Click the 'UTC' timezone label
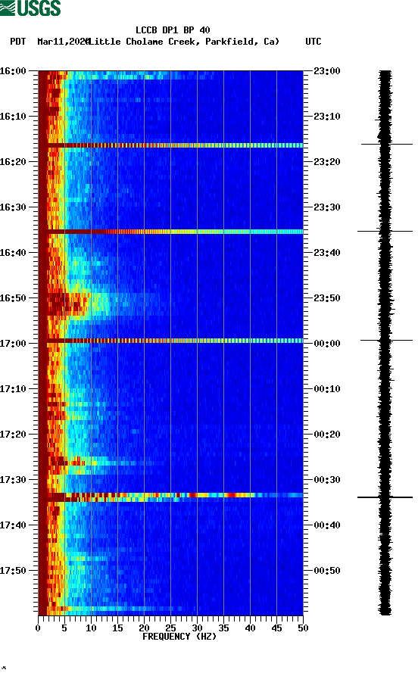 click(x=313, y=42)
